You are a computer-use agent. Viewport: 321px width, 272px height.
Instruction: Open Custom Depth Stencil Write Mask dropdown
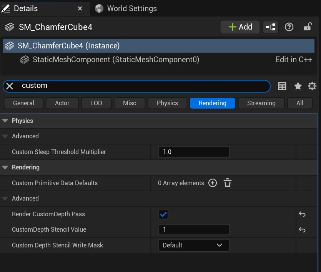tap(194, 245)
